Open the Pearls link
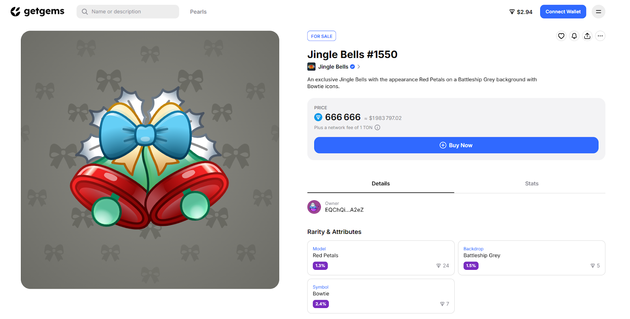The width and height of the screenshot is (630, 319). tap(198, 12)
